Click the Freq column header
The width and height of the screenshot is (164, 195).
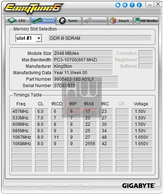tap(21, 104)
